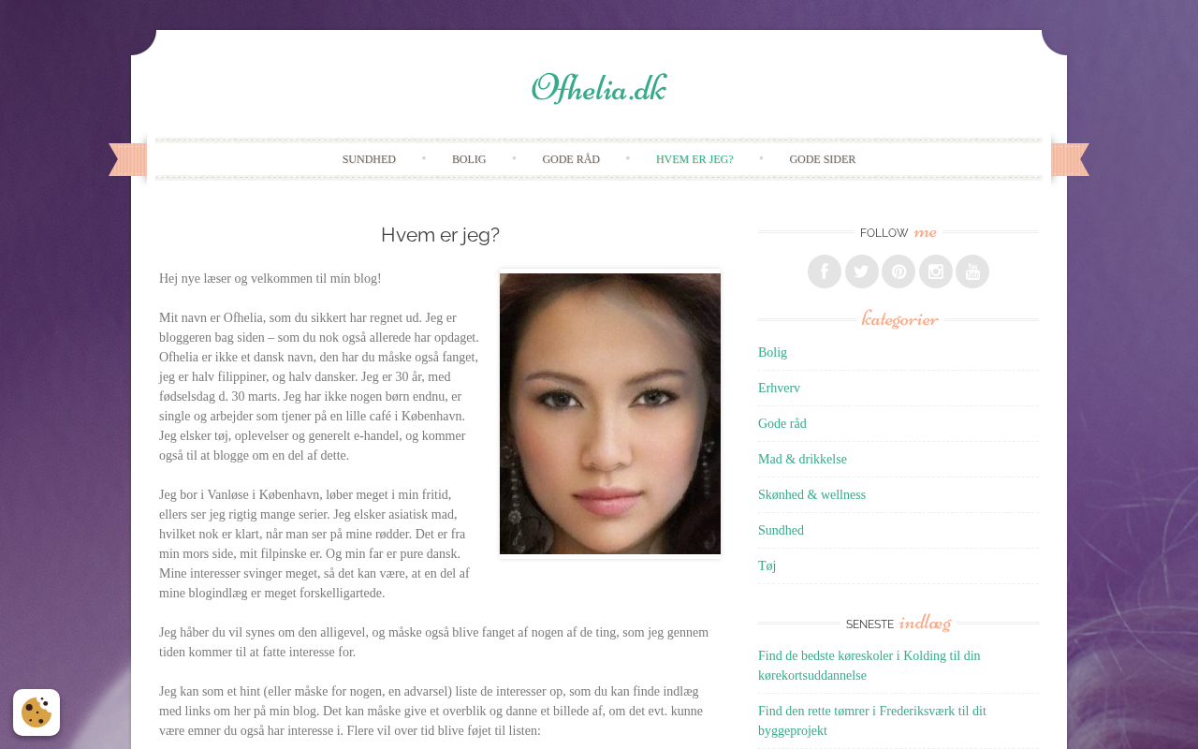Select the Hvem er jeg? menu item
The height and width of the screenshot is (749, 1198).
tap(694, 159)
